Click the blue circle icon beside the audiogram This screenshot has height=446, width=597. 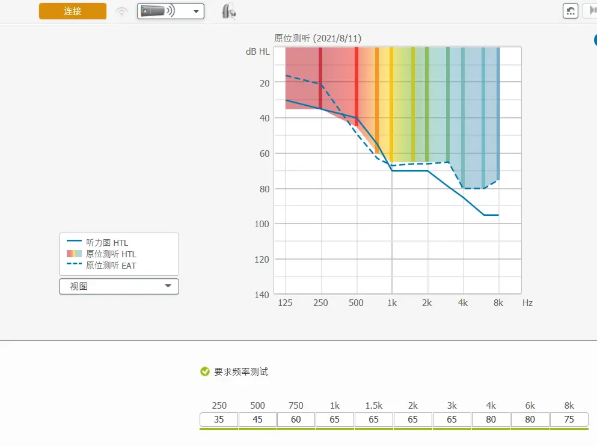593,40
